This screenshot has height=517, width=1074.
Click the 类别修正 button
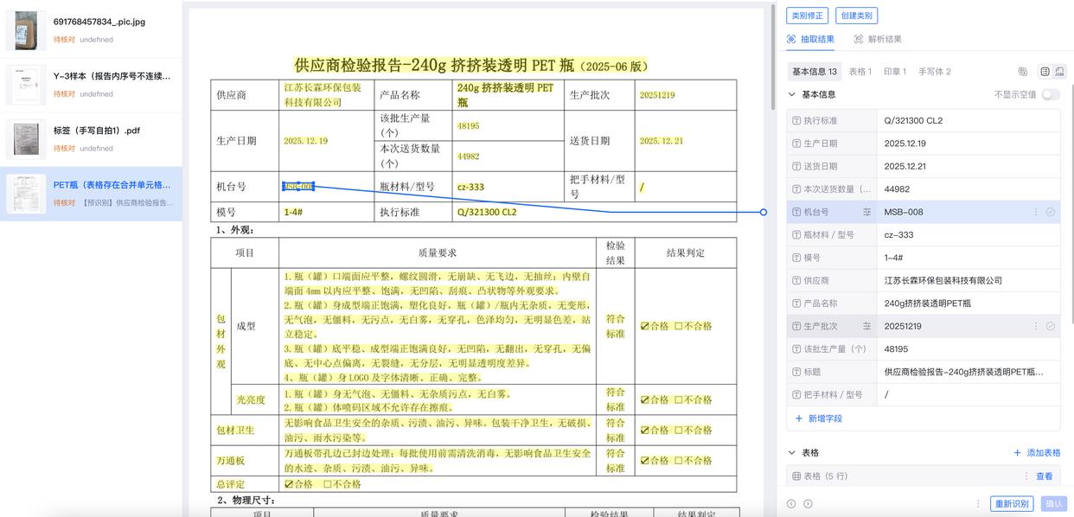pos(808,16)
